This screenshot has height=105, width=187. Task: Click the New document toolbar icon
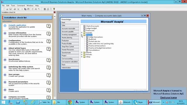(x=4, y=9)
